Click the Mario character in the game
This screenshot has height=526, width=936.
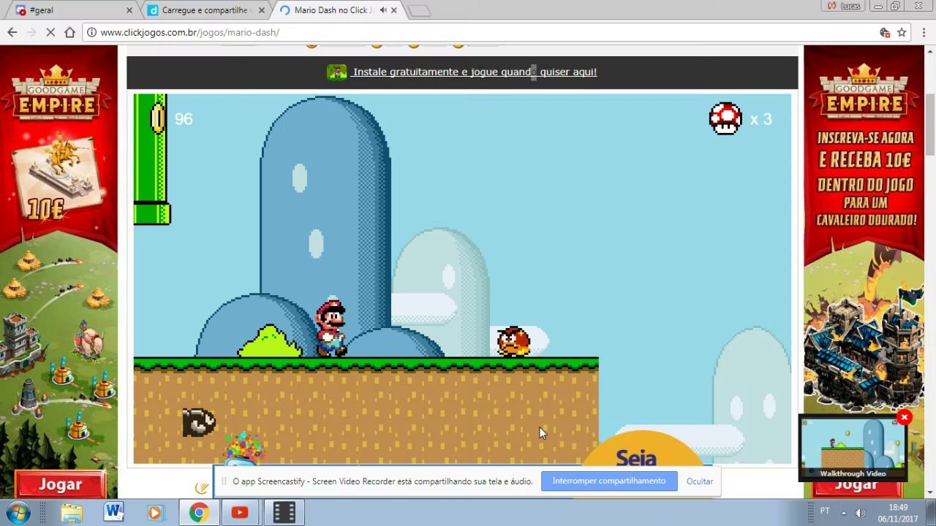click(331, 328)
